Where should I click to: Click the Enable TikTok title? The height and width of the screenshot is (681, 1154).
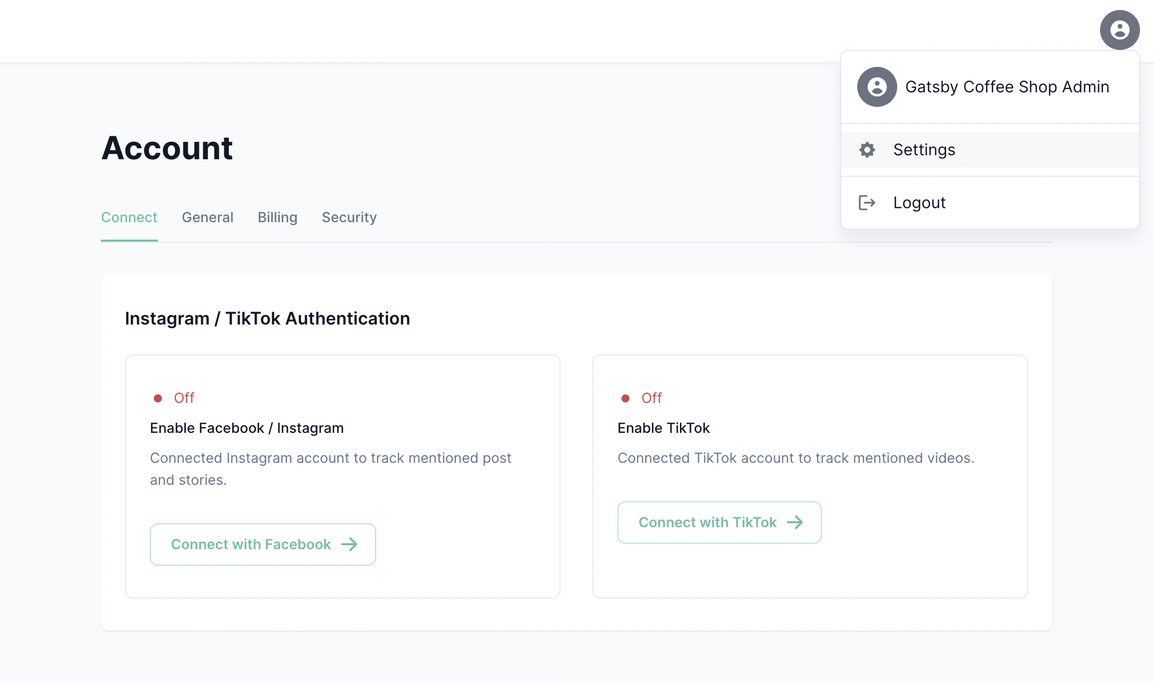coord(663,428)
